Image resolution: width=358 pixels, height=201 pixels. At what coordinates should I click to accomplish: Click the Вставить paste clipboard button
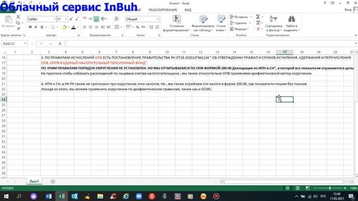point(8,22)
